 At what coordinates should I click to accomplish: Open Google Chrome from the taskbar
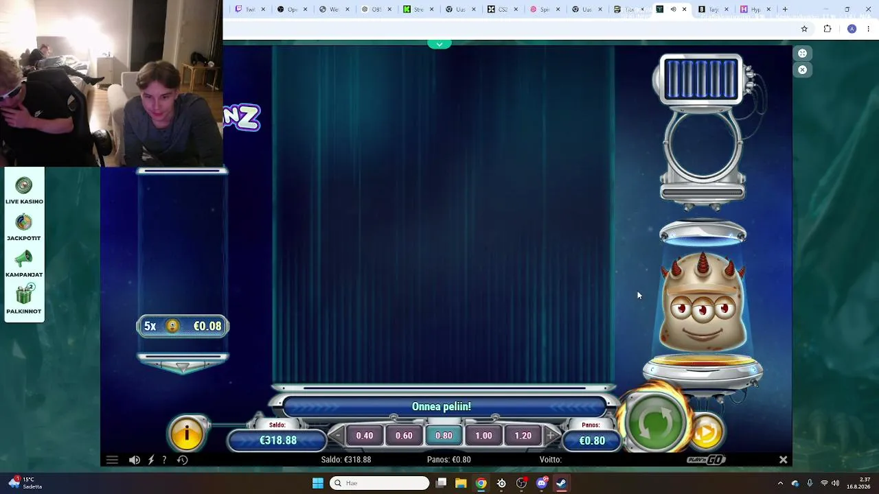(x=481, y=483)
